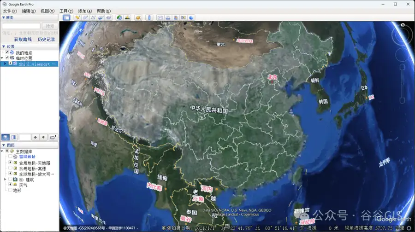The image size is (415, 232).
Task: Collapse the 位置 panel header
Action: pyautogui.click(x=29, y=46)
